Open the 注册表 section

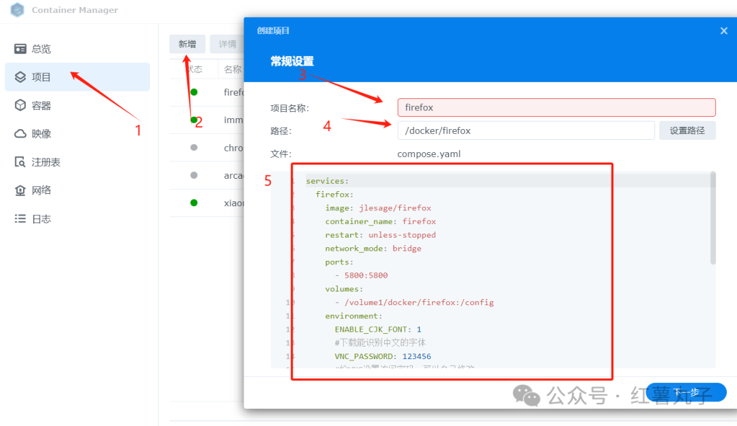(x=78, y=162)
